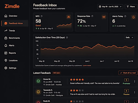Click the Promoter label
The height and width of the screenshot is (103, 138).
point(126,83)
